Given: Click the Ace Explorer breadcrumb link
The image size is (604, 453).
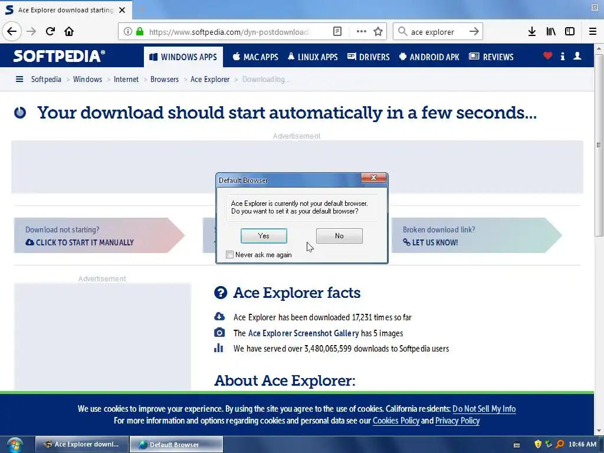Looking at the screenshot, I should [210, 80].
